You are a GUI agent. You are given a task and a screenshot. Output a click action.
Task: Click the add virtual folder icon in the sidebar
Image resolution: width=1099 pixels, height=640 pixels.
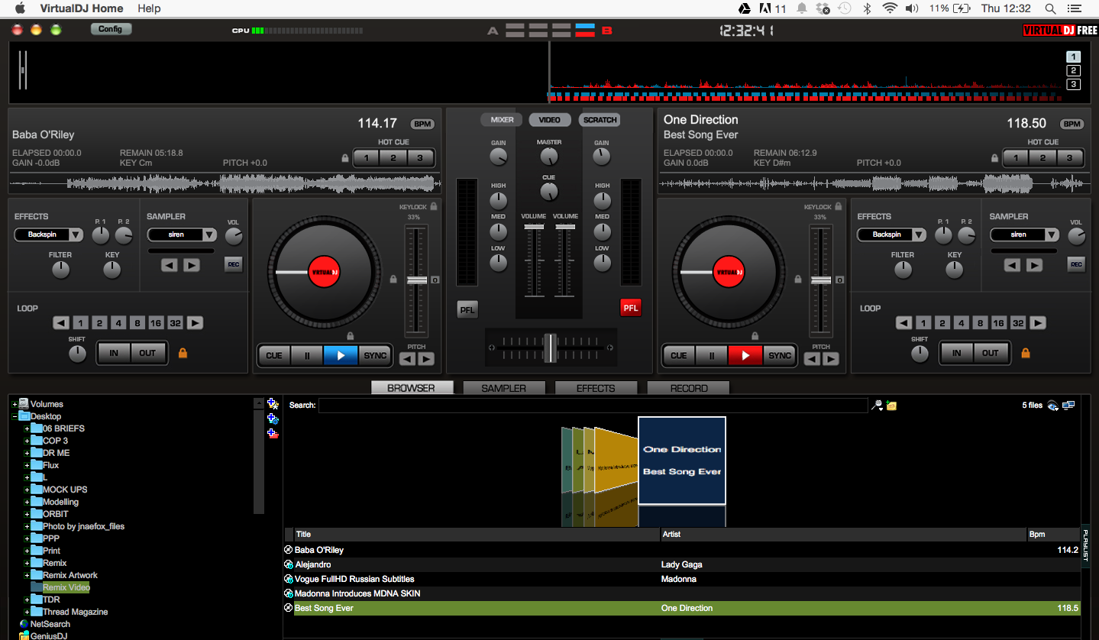tap(272, 419)
